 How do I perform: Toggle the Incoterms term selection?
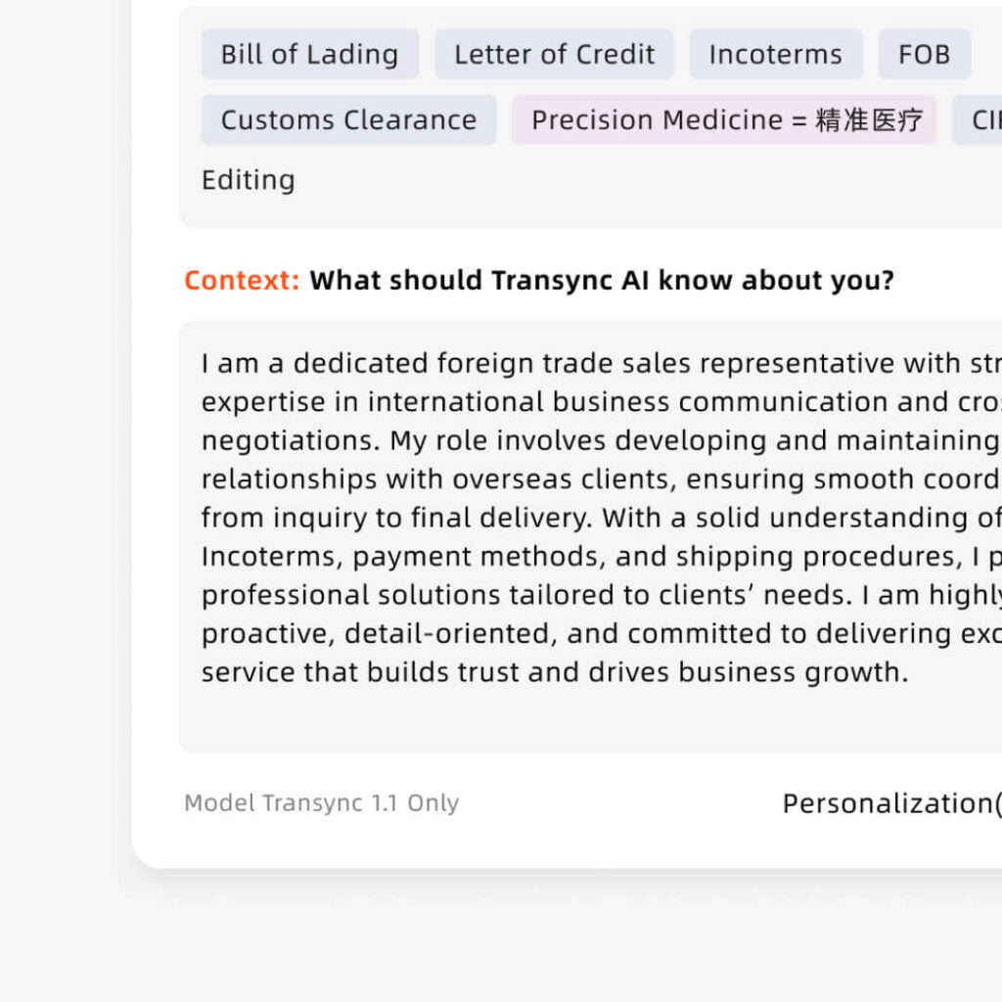[775, 54]
